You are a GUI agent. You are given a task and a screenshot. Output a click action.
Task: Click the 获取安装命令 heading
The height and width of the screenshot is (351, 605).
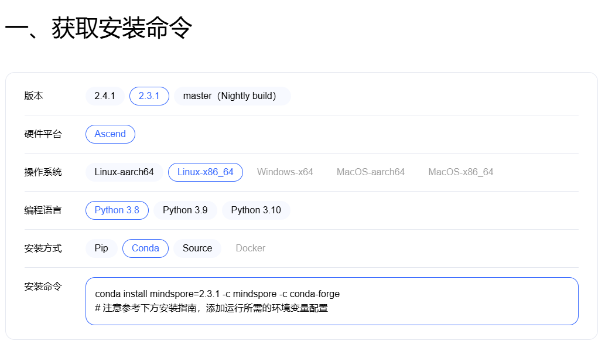coord(98,28)
